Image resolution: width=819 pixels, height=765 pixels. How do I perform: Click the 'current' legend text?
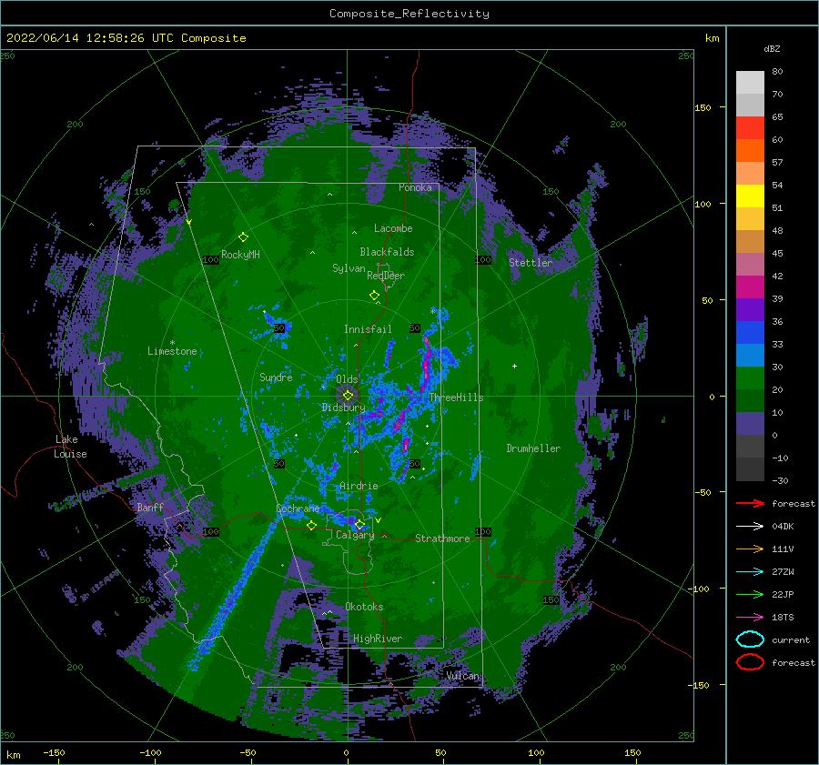(x=791, y=640)
